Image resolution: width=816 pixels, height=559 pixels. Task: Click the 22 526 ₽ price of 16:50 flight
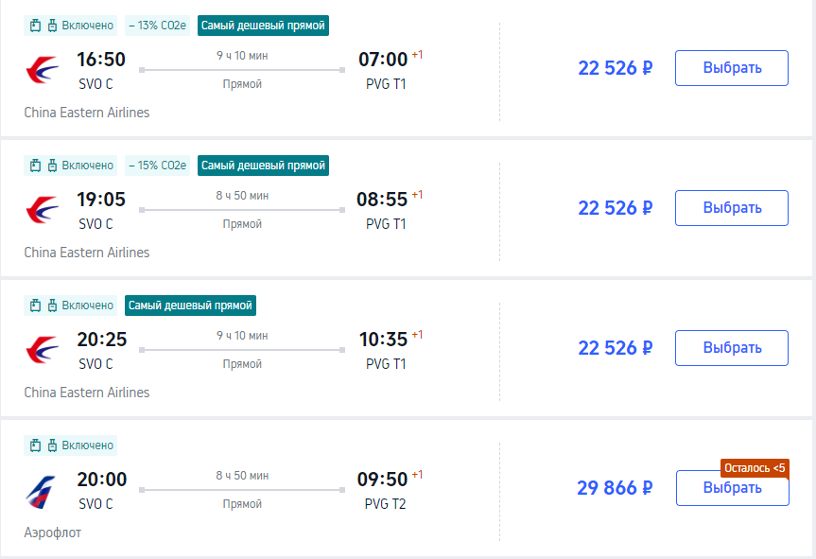616,68
